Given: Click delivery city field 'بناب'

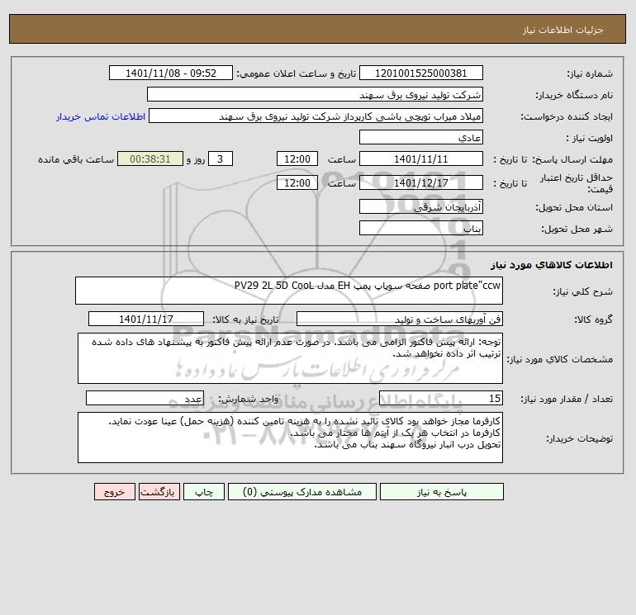Looking at the screenshot, I should 421,228.
